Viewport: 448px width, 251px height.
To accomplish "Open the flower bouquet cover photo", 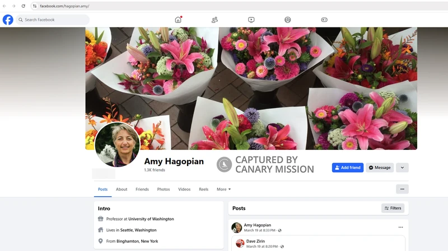I will click(x=251, y=88).
